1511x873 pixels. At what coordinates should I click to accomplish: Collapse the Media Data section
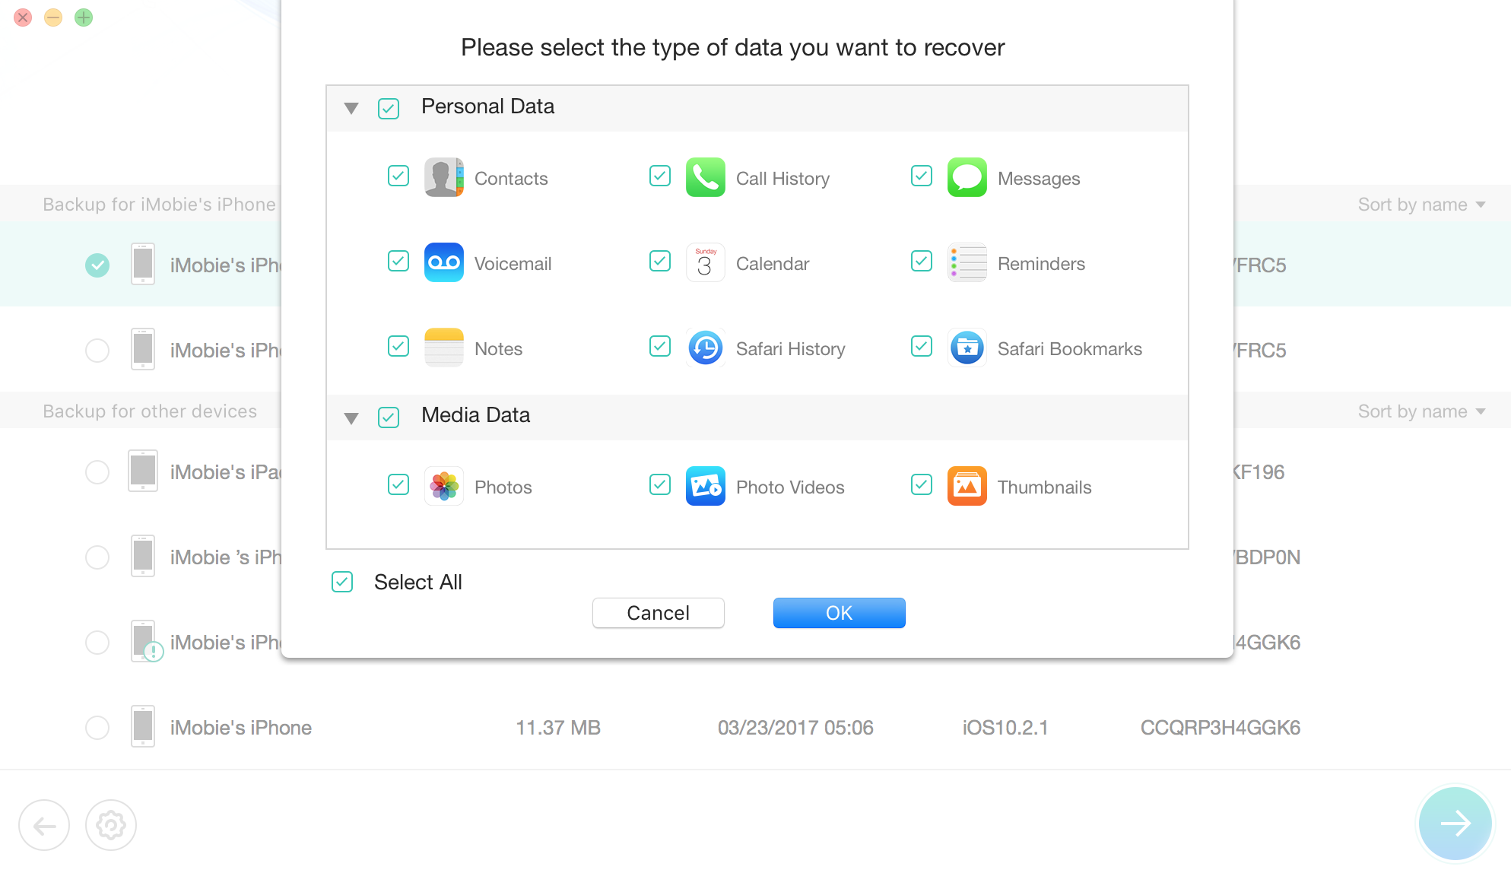point(351,416)
